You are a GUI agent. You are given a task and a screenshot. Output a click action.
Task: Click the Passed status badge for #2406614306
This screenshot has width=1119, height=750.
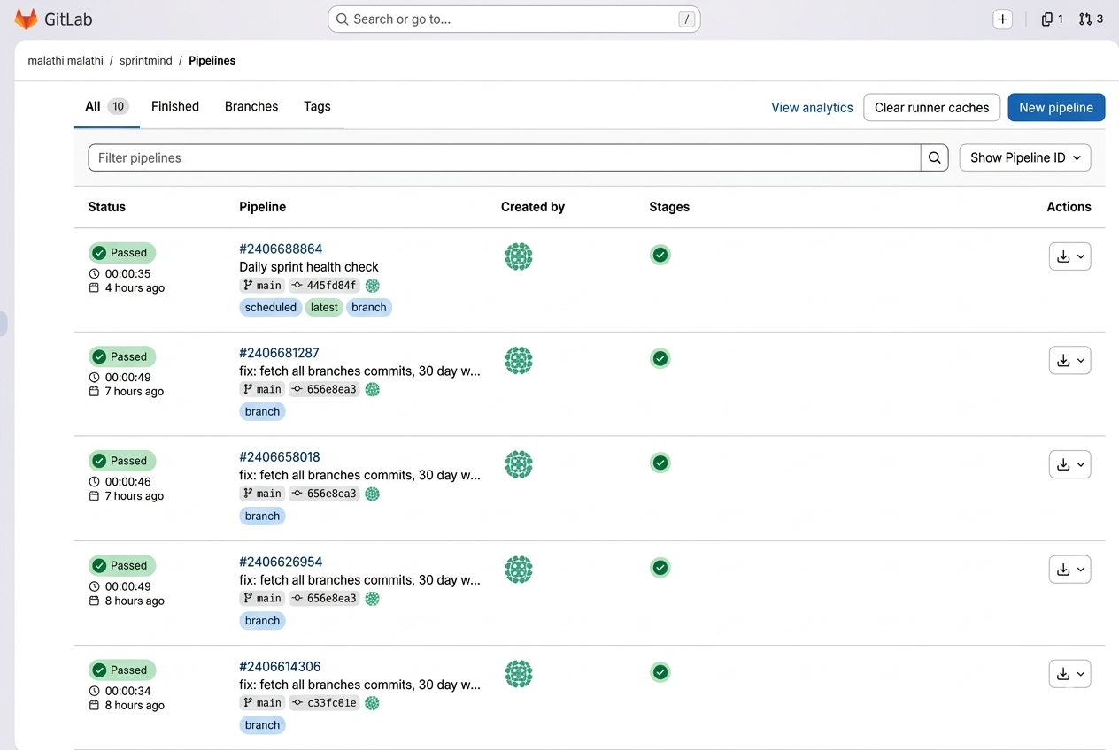(x=122, y=670)
